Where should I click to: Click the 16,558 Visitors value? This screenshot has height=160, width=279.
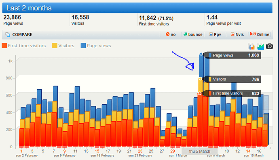click(80, 17)
